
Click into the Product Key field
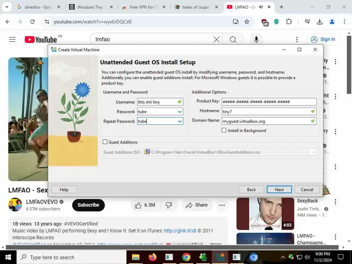(x=269, y=102)
